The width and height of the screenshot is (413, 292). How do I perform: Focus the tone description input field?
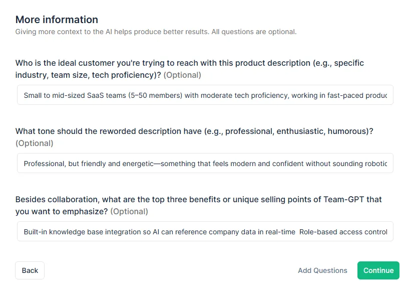coord(205,164)
